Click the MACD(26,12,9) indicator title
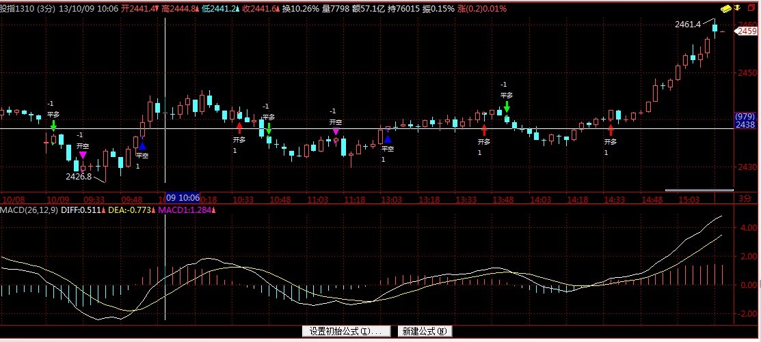This screenshot has height=342, width=761. click(x=29, y=210)
